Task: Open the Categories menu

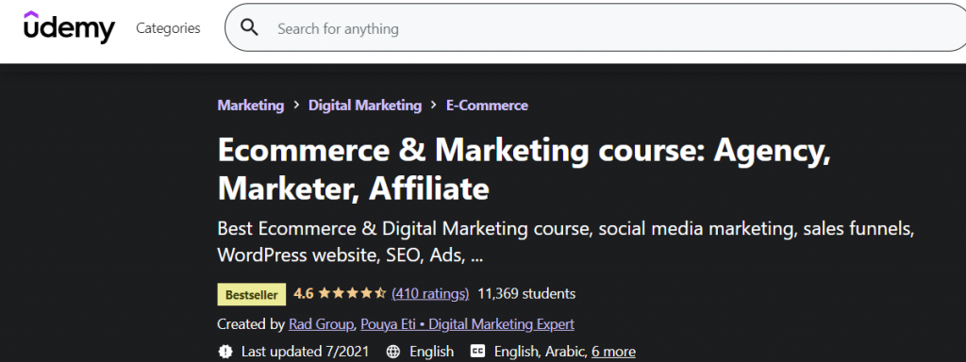Action: [x=168, y=28]
